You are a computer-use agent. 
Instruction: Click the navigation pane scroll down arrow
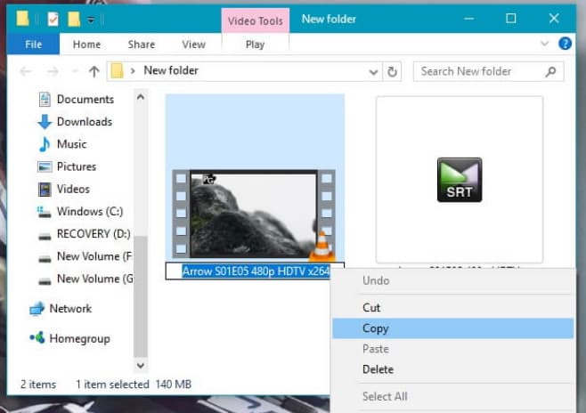pyautogui.click(x=140, y=365)
